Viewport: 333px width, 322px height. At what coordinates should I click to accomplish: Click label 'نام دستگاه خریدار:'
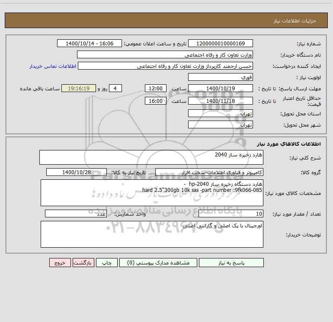[x=301, y=55]
